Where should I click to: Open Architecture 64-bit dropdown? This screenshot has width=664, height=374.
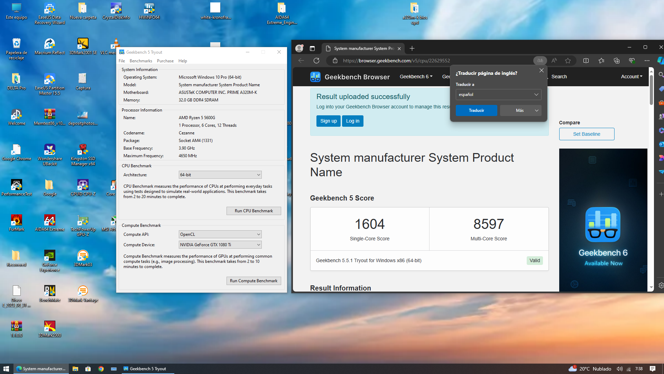[220, 175]
